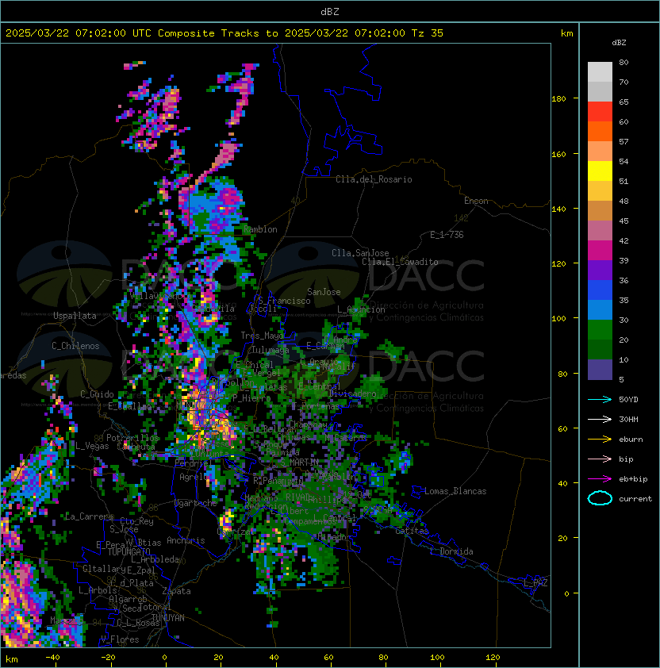Click 'Clla.del_Rosario' map label
Image resolution: width=660 pixels, height=668 pixels.
coord(374,179)
